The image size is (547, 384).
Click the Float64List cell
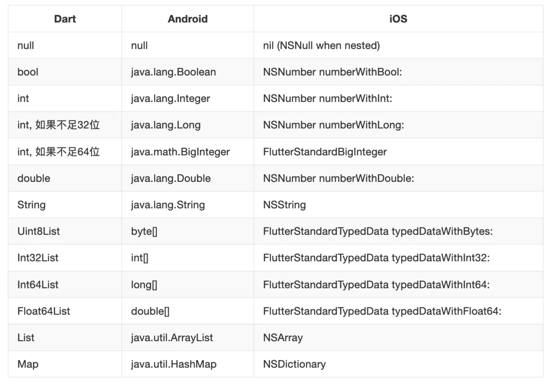tap(65, 311)
